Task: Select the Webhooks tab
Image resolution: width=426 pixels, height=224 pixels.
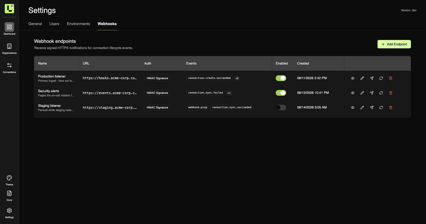Action: [107, 24]
